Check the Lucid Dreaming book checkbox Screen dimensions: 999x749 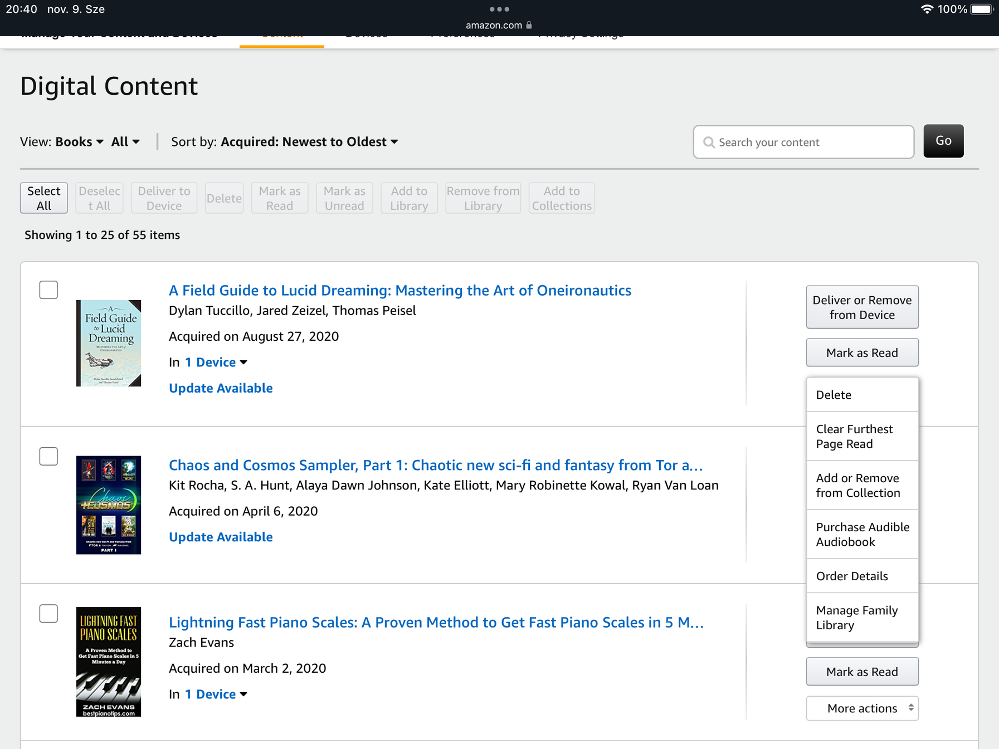pyautogui.click(x=48, y=290)
